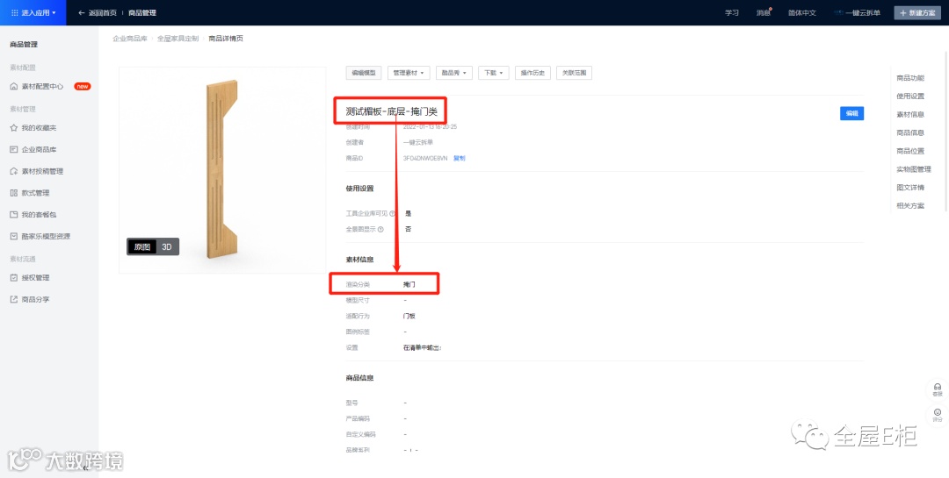Open 操作历史 operation history
The height and width of the screenshot is (478, 949).
click(532, 73)
